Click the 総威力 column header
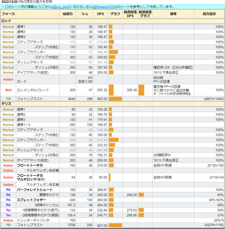The image size is (225, 229). tap(68, 14)
